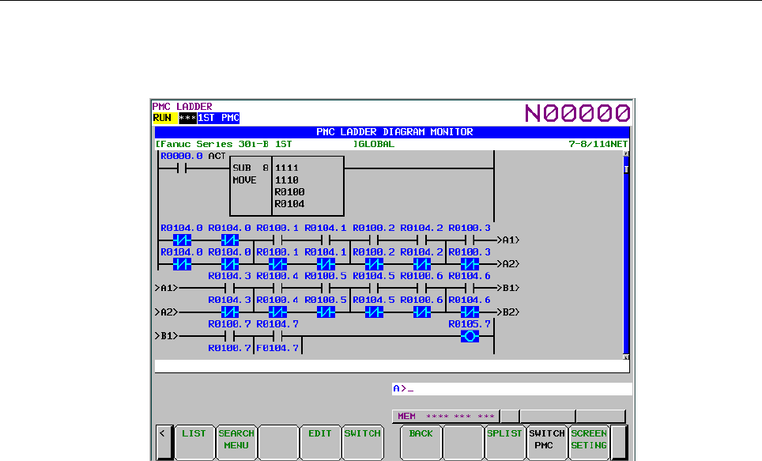Select highlighted R0100.4 contact on rung ending >B2>

pos(277,312)
